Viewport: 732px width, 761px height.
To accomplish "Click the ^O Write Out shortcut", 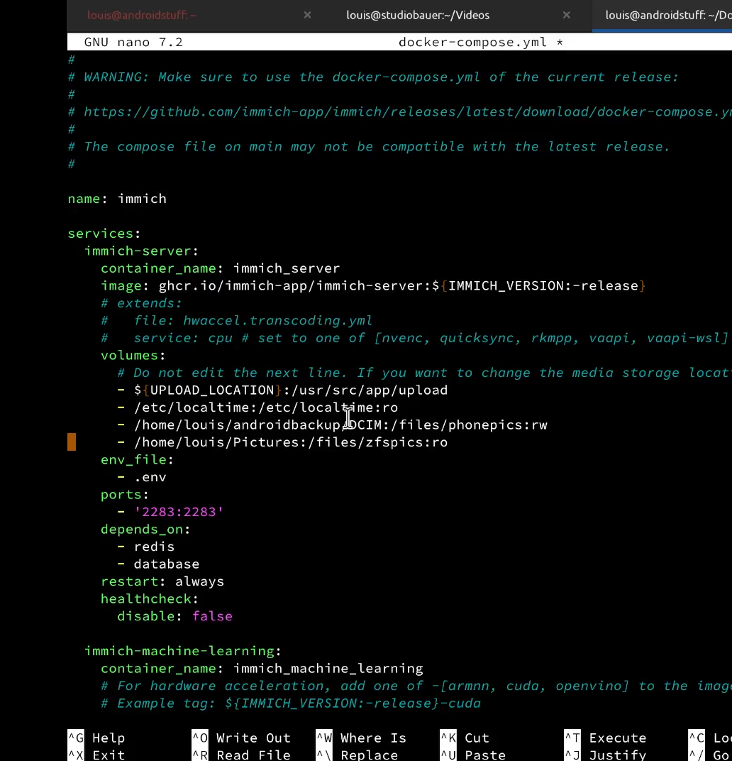I will (x=241, y=738).
